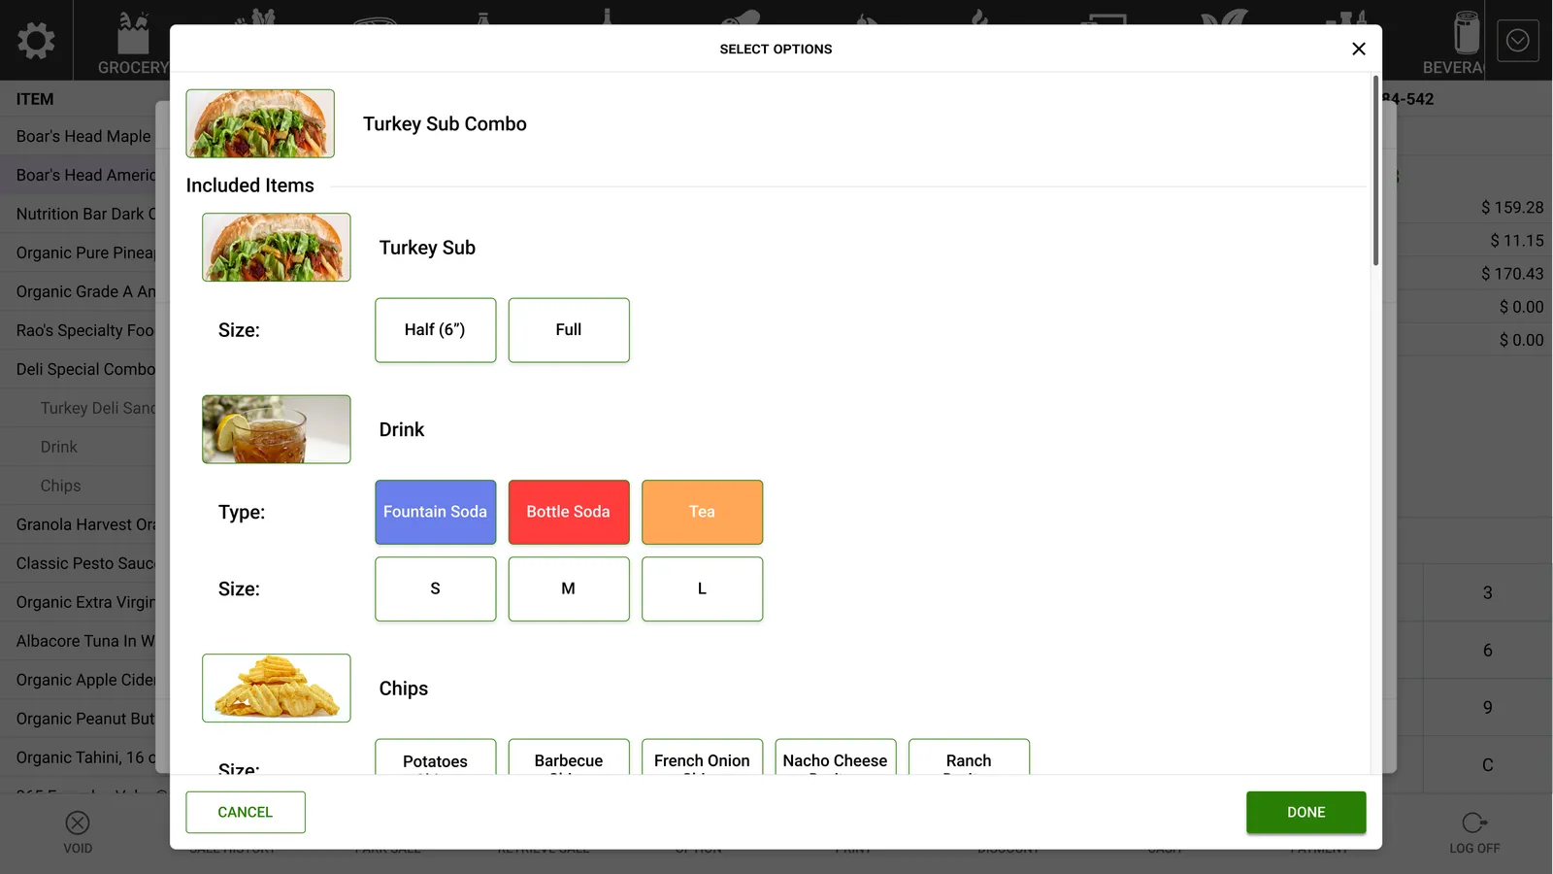1553x874 pixels.
Task: Select Full sub size
Action: coord(569,330)
